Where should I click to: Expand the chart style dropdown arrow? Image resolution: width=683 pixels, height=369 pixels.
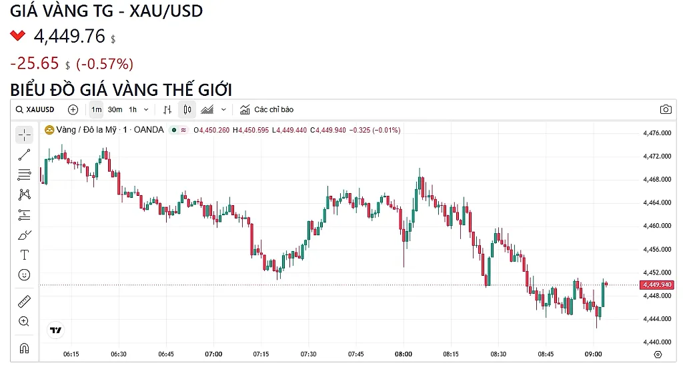tap(223, 110)
